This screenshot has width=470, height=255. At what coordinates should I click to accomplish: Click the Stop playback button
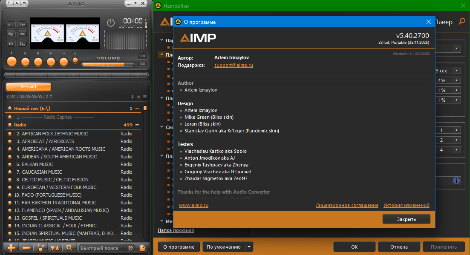[x=38, y=61]
